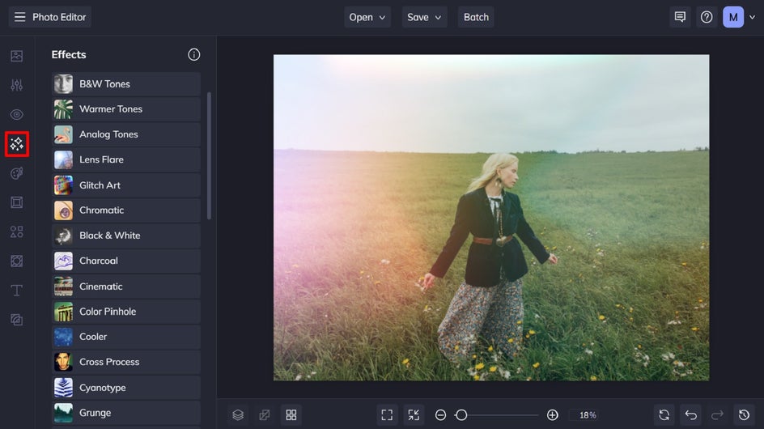Image resolution: width=764 pixels, height=429 pixels.
Task: Open the Frames tool in sidebar
Action: coord(17,202)
